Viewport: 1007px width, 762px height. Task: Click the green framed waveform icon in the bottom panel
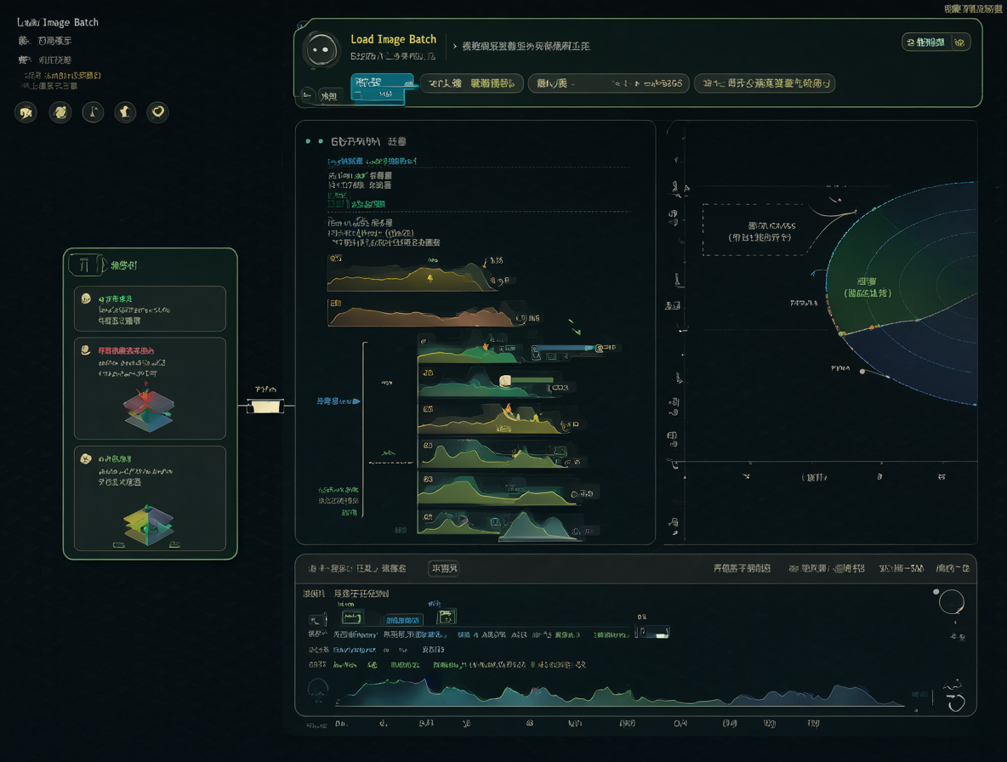[352, 617]
